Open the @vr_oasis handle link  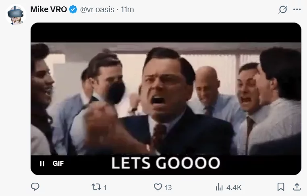[97, 9]
